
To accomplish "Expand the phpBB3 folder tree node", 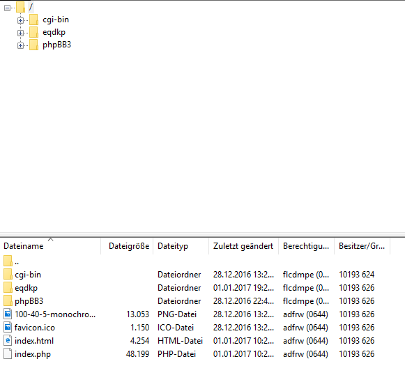I will point(20,45).
